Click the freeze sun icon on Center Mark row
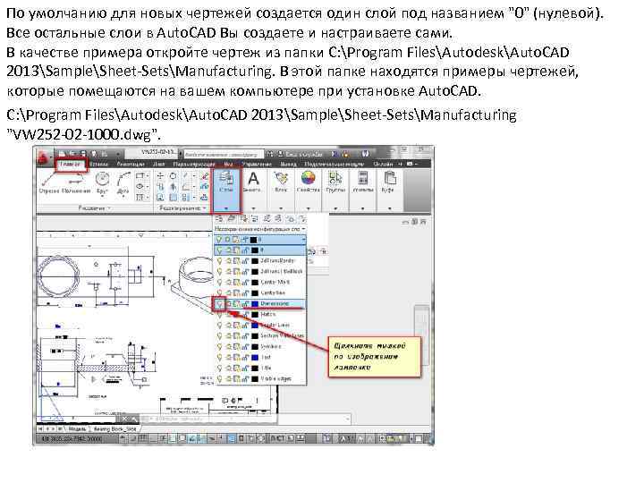644x483 pixels. (x=229, y=282)
